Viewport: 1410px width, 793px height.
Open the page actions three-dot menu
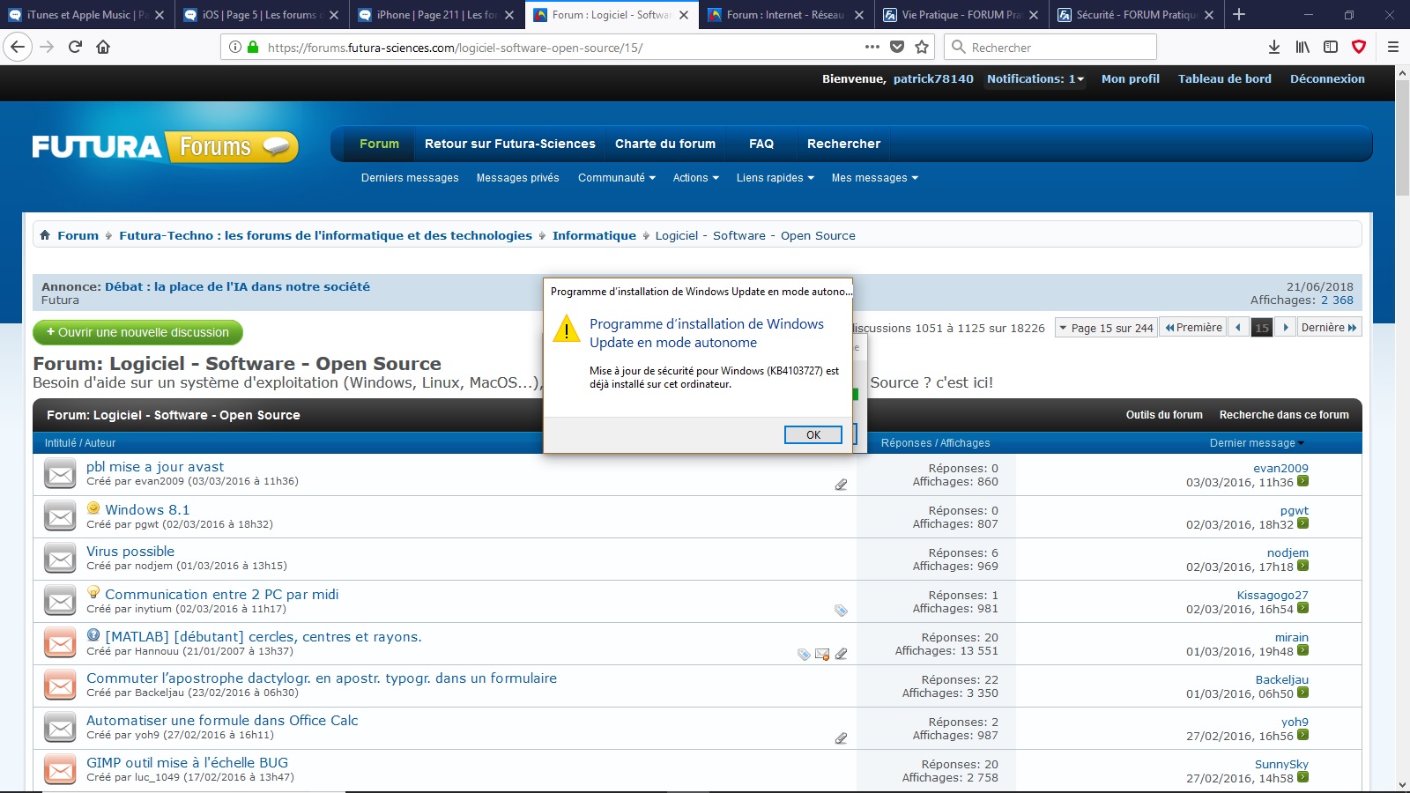pos(872,47)
